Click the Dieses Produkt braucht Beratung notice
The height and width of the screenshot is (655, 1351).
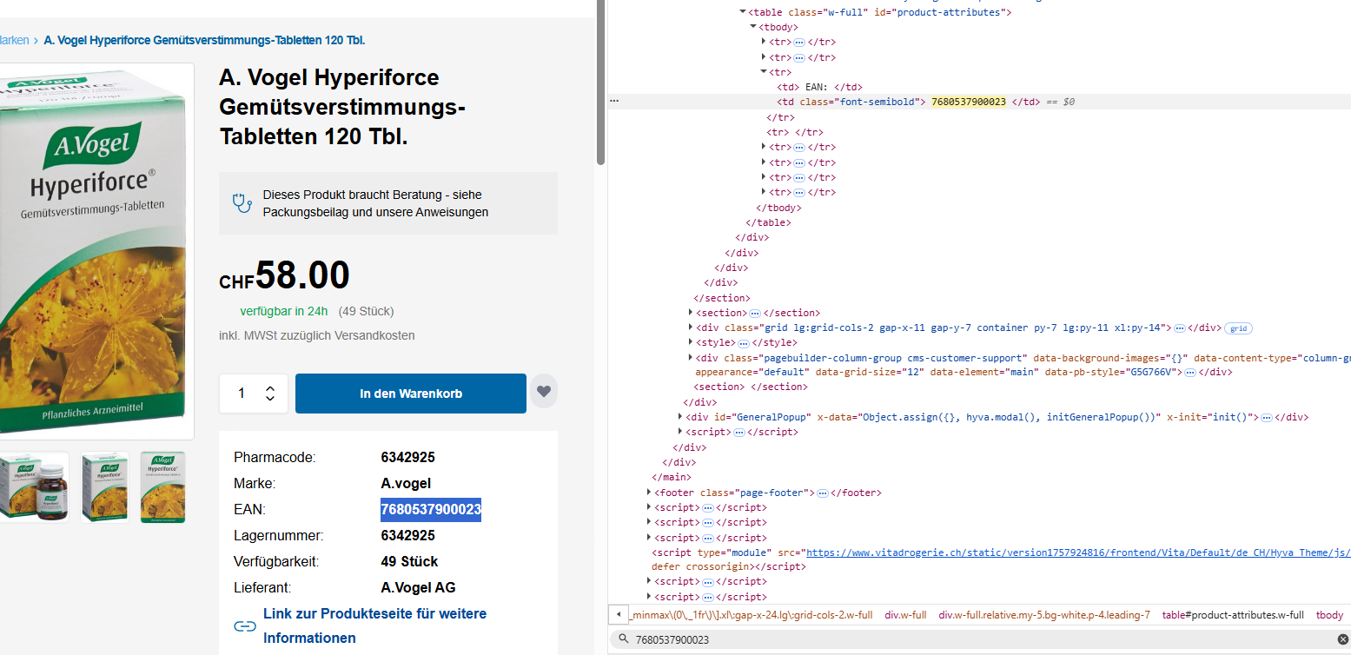pyautogui.click(x=387, y=203)
